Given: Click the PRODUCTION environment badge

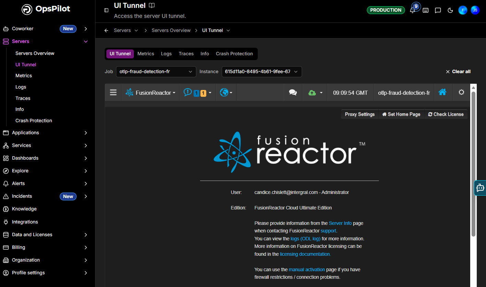Looking at the screenshot, I should 386,10.
